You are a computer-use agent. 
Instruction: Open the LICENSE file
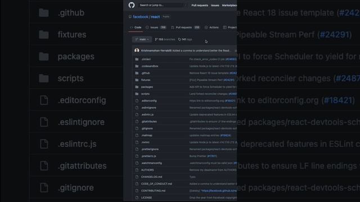point(146,198)
